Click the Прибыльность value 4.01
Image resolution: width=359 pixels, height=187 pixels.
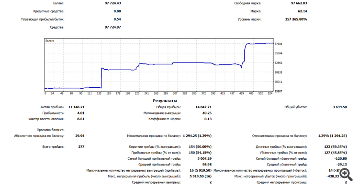click(x=80, y=113)
